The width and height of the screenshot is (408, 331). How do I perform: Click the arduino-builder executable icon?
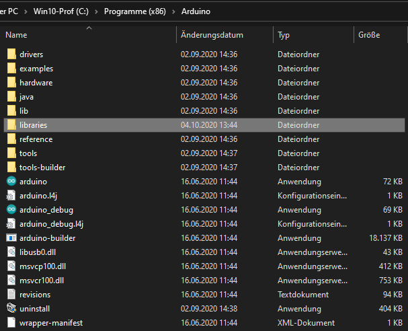pyautogui.click(x=11, y=238)
